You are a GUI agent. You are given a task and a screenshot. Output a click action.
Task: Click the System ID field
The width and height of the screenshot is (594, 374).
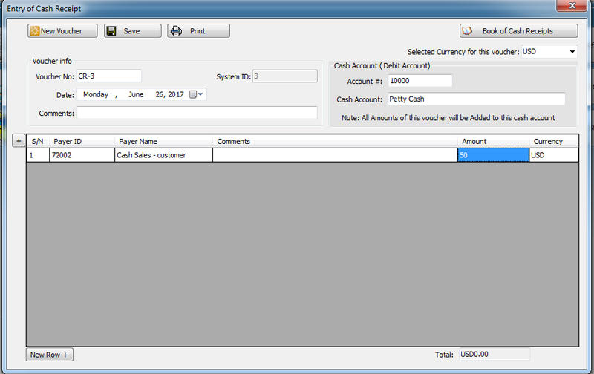coord(285,76)
